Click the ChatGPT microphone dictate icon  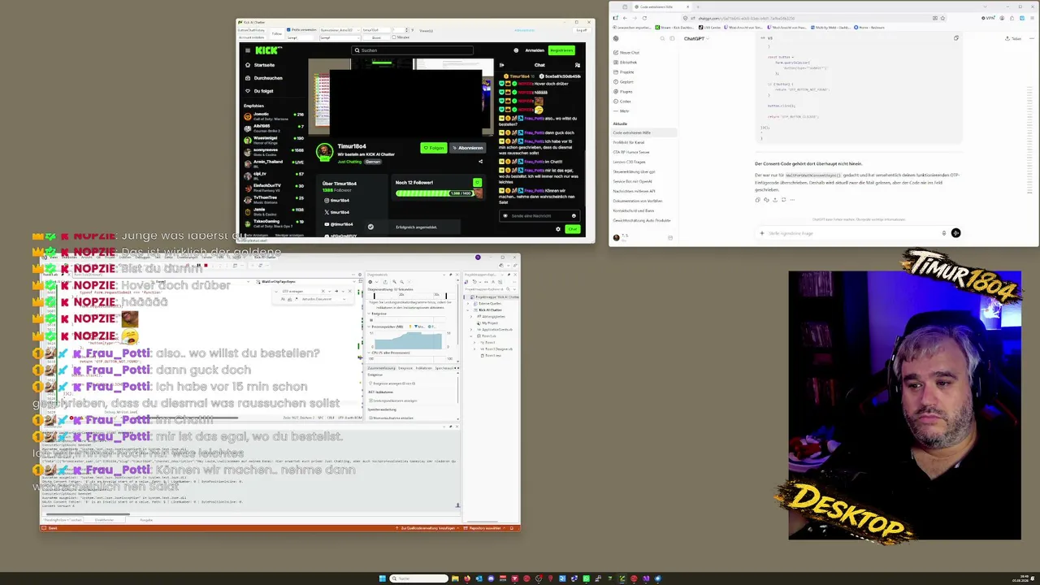coord(944,233)
